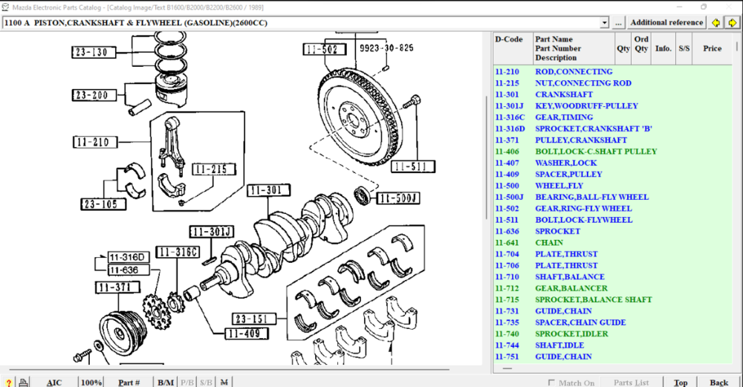
Task: Click the D-Code column header
Action: pyautogui.click(x=509, y=39)
